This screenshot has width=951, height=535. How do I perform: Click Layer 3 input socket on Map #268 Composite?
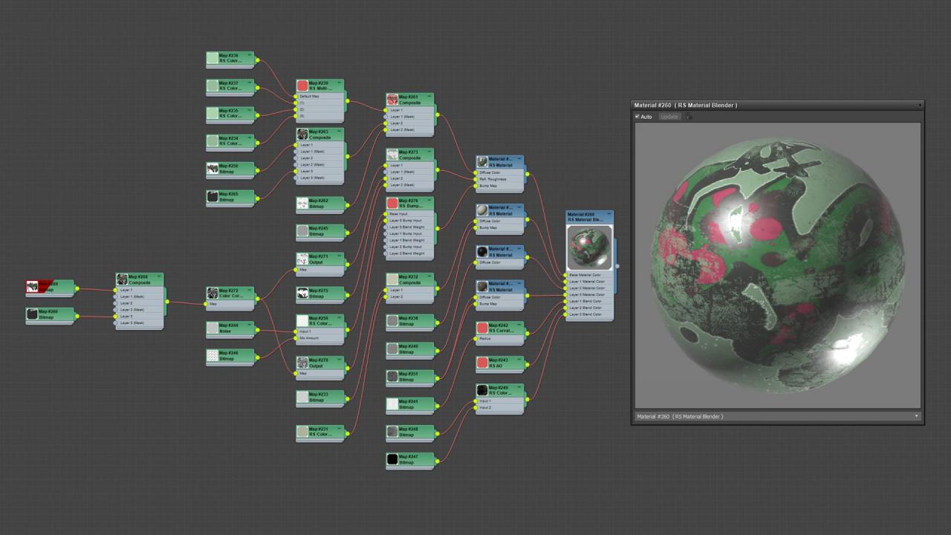pyautogui.click(x=117, y=317)
